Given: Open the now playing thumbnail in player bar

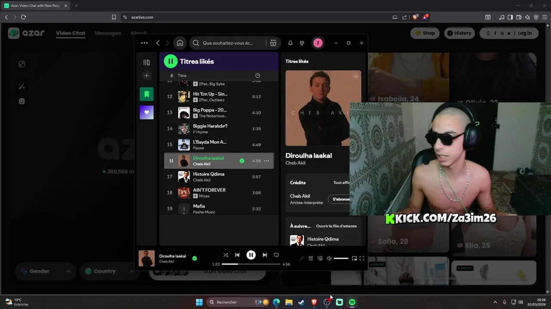Looking at the screenshot, I should [146, 258].
